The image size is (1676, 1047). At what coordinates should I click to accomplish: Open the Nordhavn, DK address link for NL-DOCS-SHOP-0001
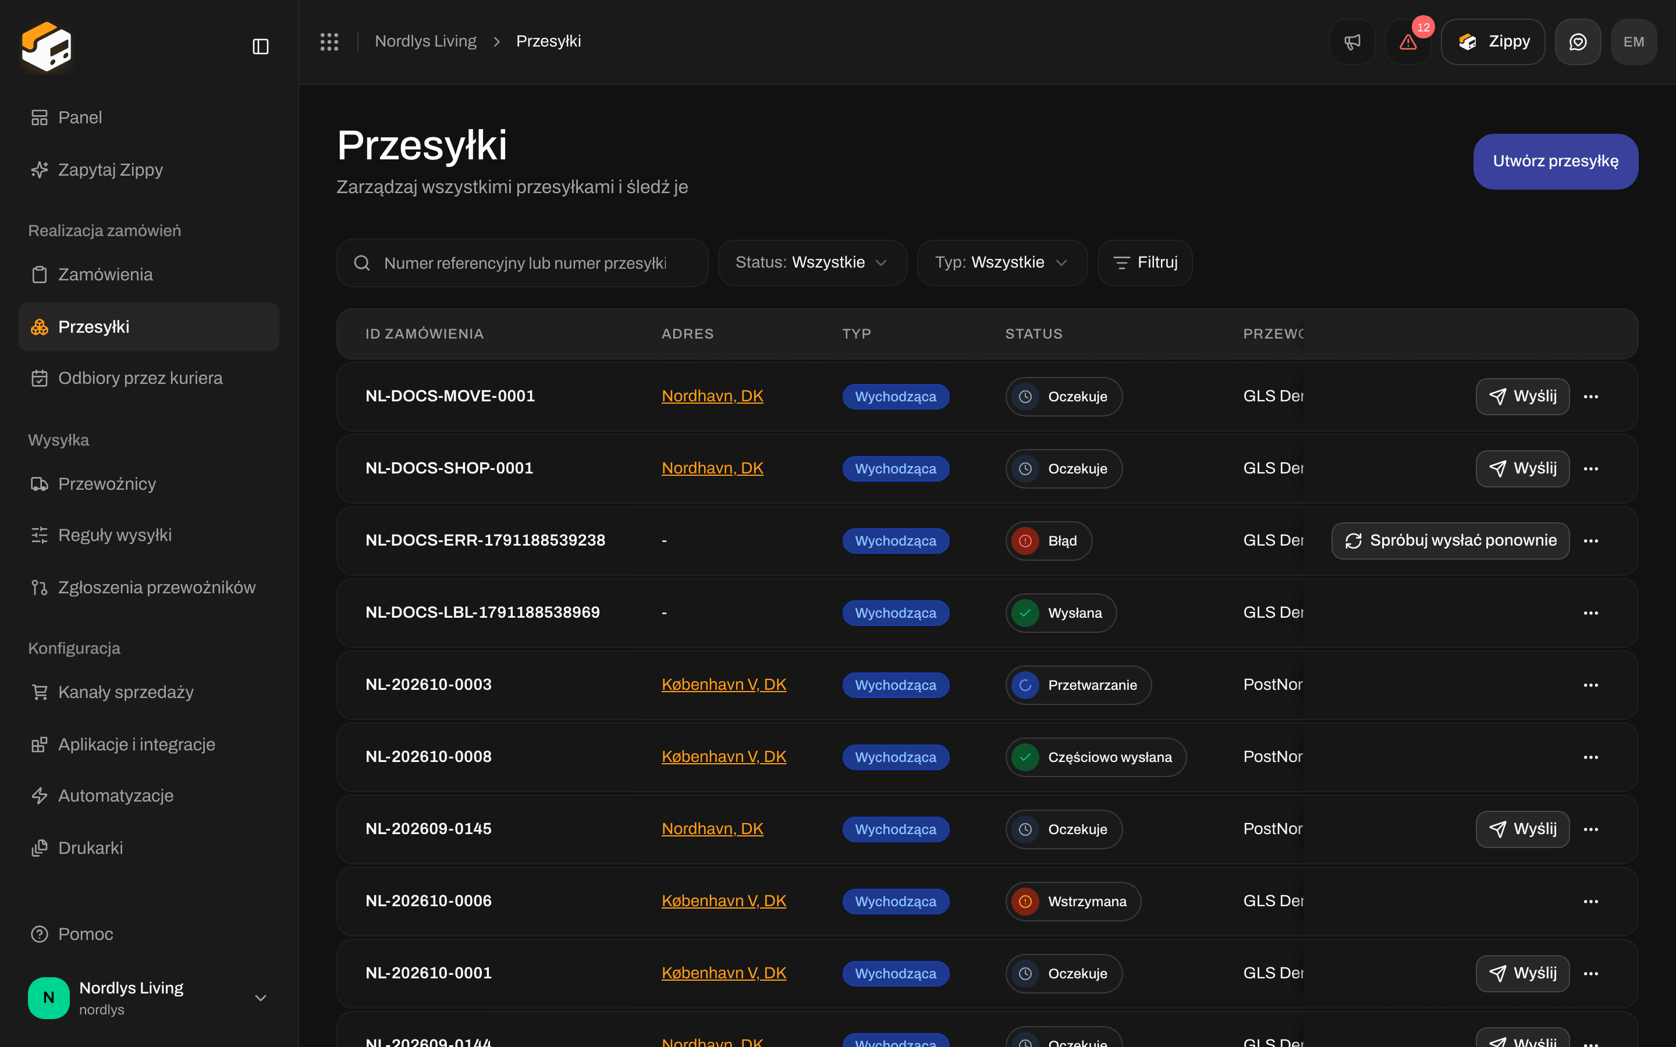(712, 468)
